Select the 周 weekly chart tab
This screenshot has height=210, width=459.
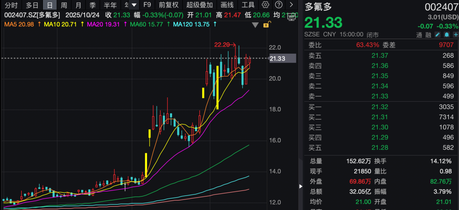click(64, 5)
